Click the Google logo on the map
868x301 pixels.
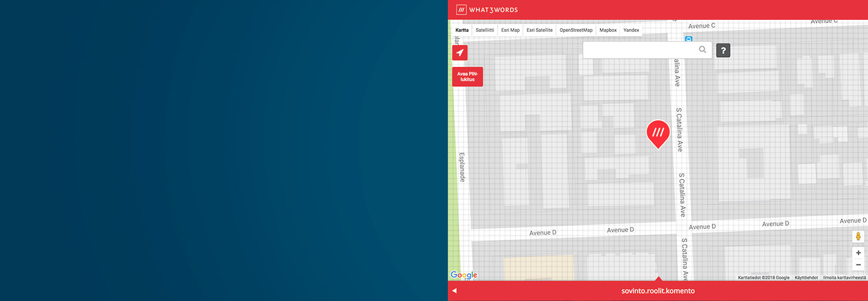(464, 275)
